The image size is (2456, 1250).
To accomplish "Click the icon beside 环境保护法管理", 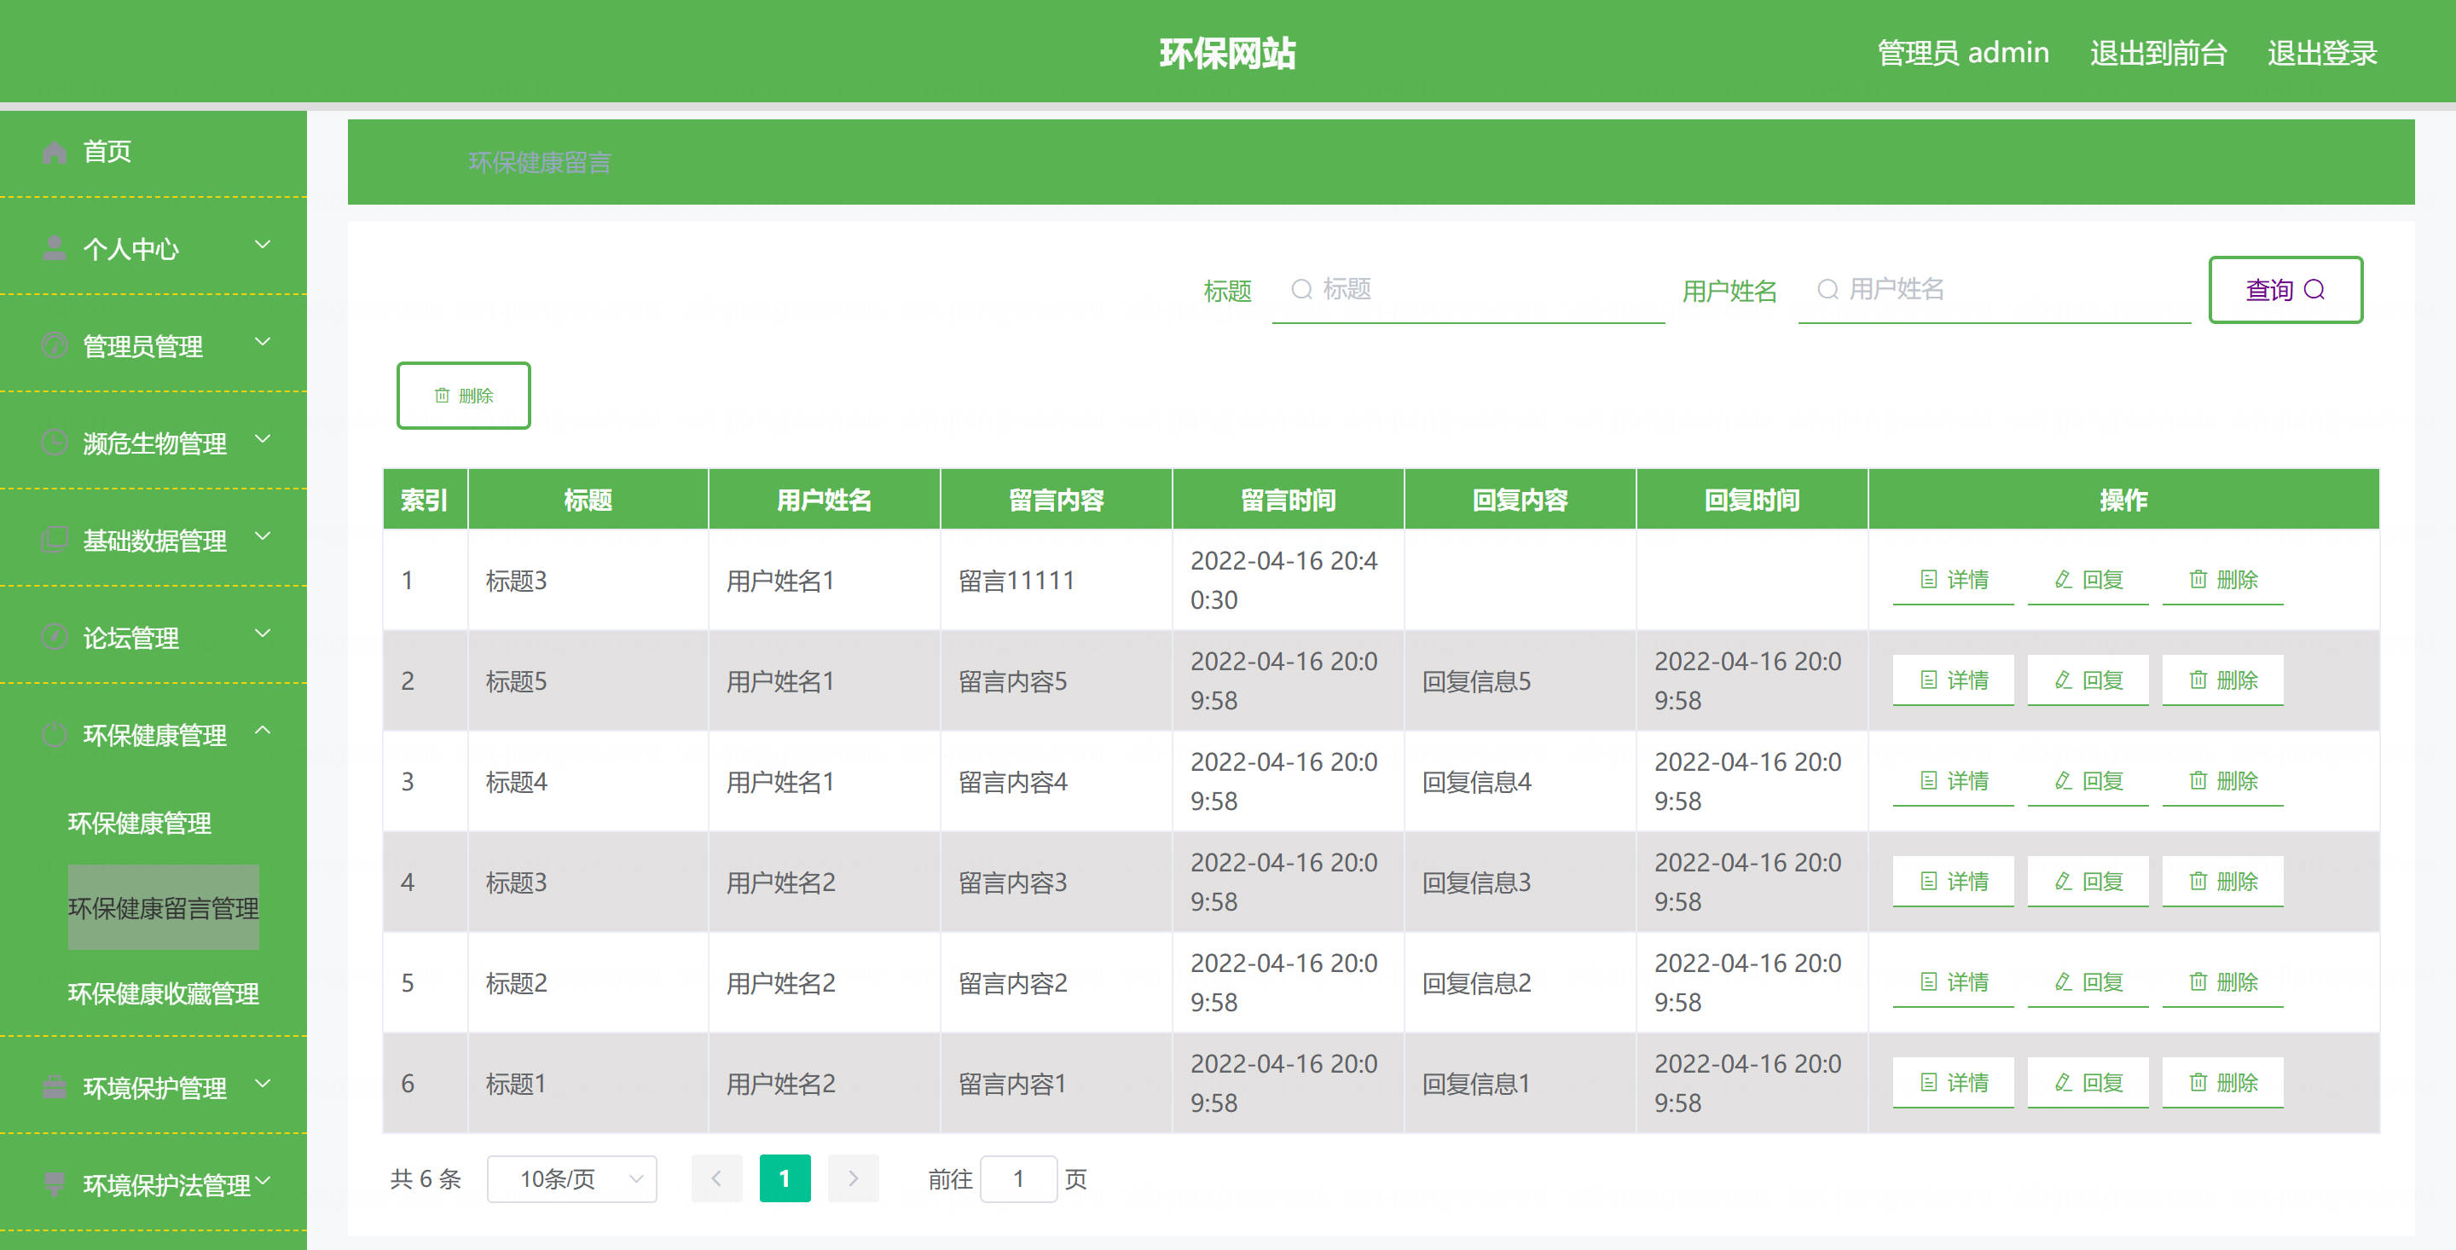I will pos(55,1184).
